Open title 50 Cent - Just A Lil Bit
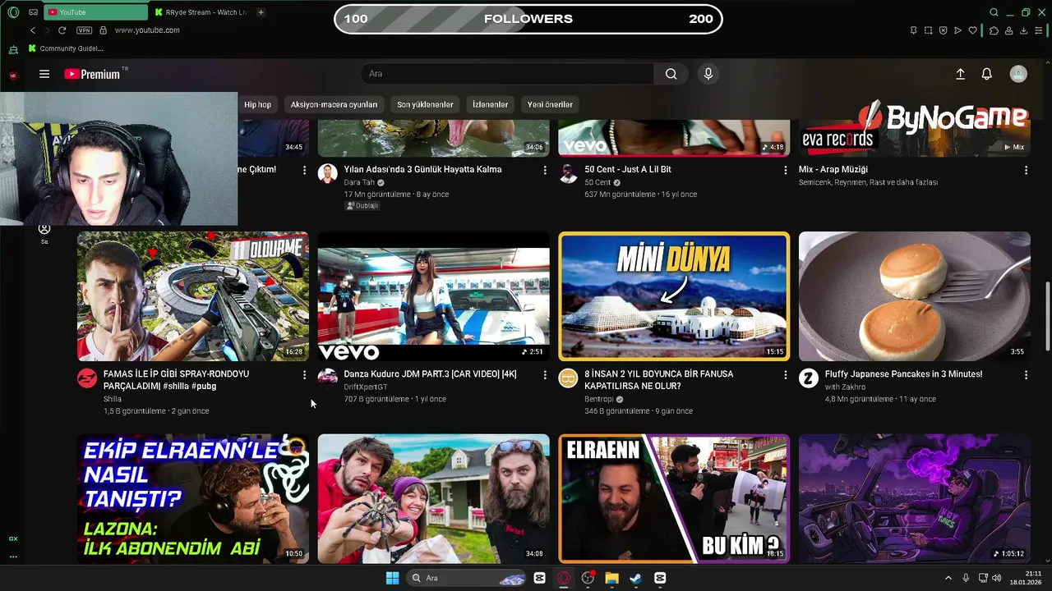 [x=628, y=169]
